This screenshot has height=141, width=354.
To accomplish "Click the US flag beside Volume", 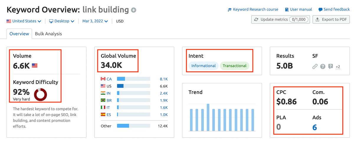I will (35, 66).
